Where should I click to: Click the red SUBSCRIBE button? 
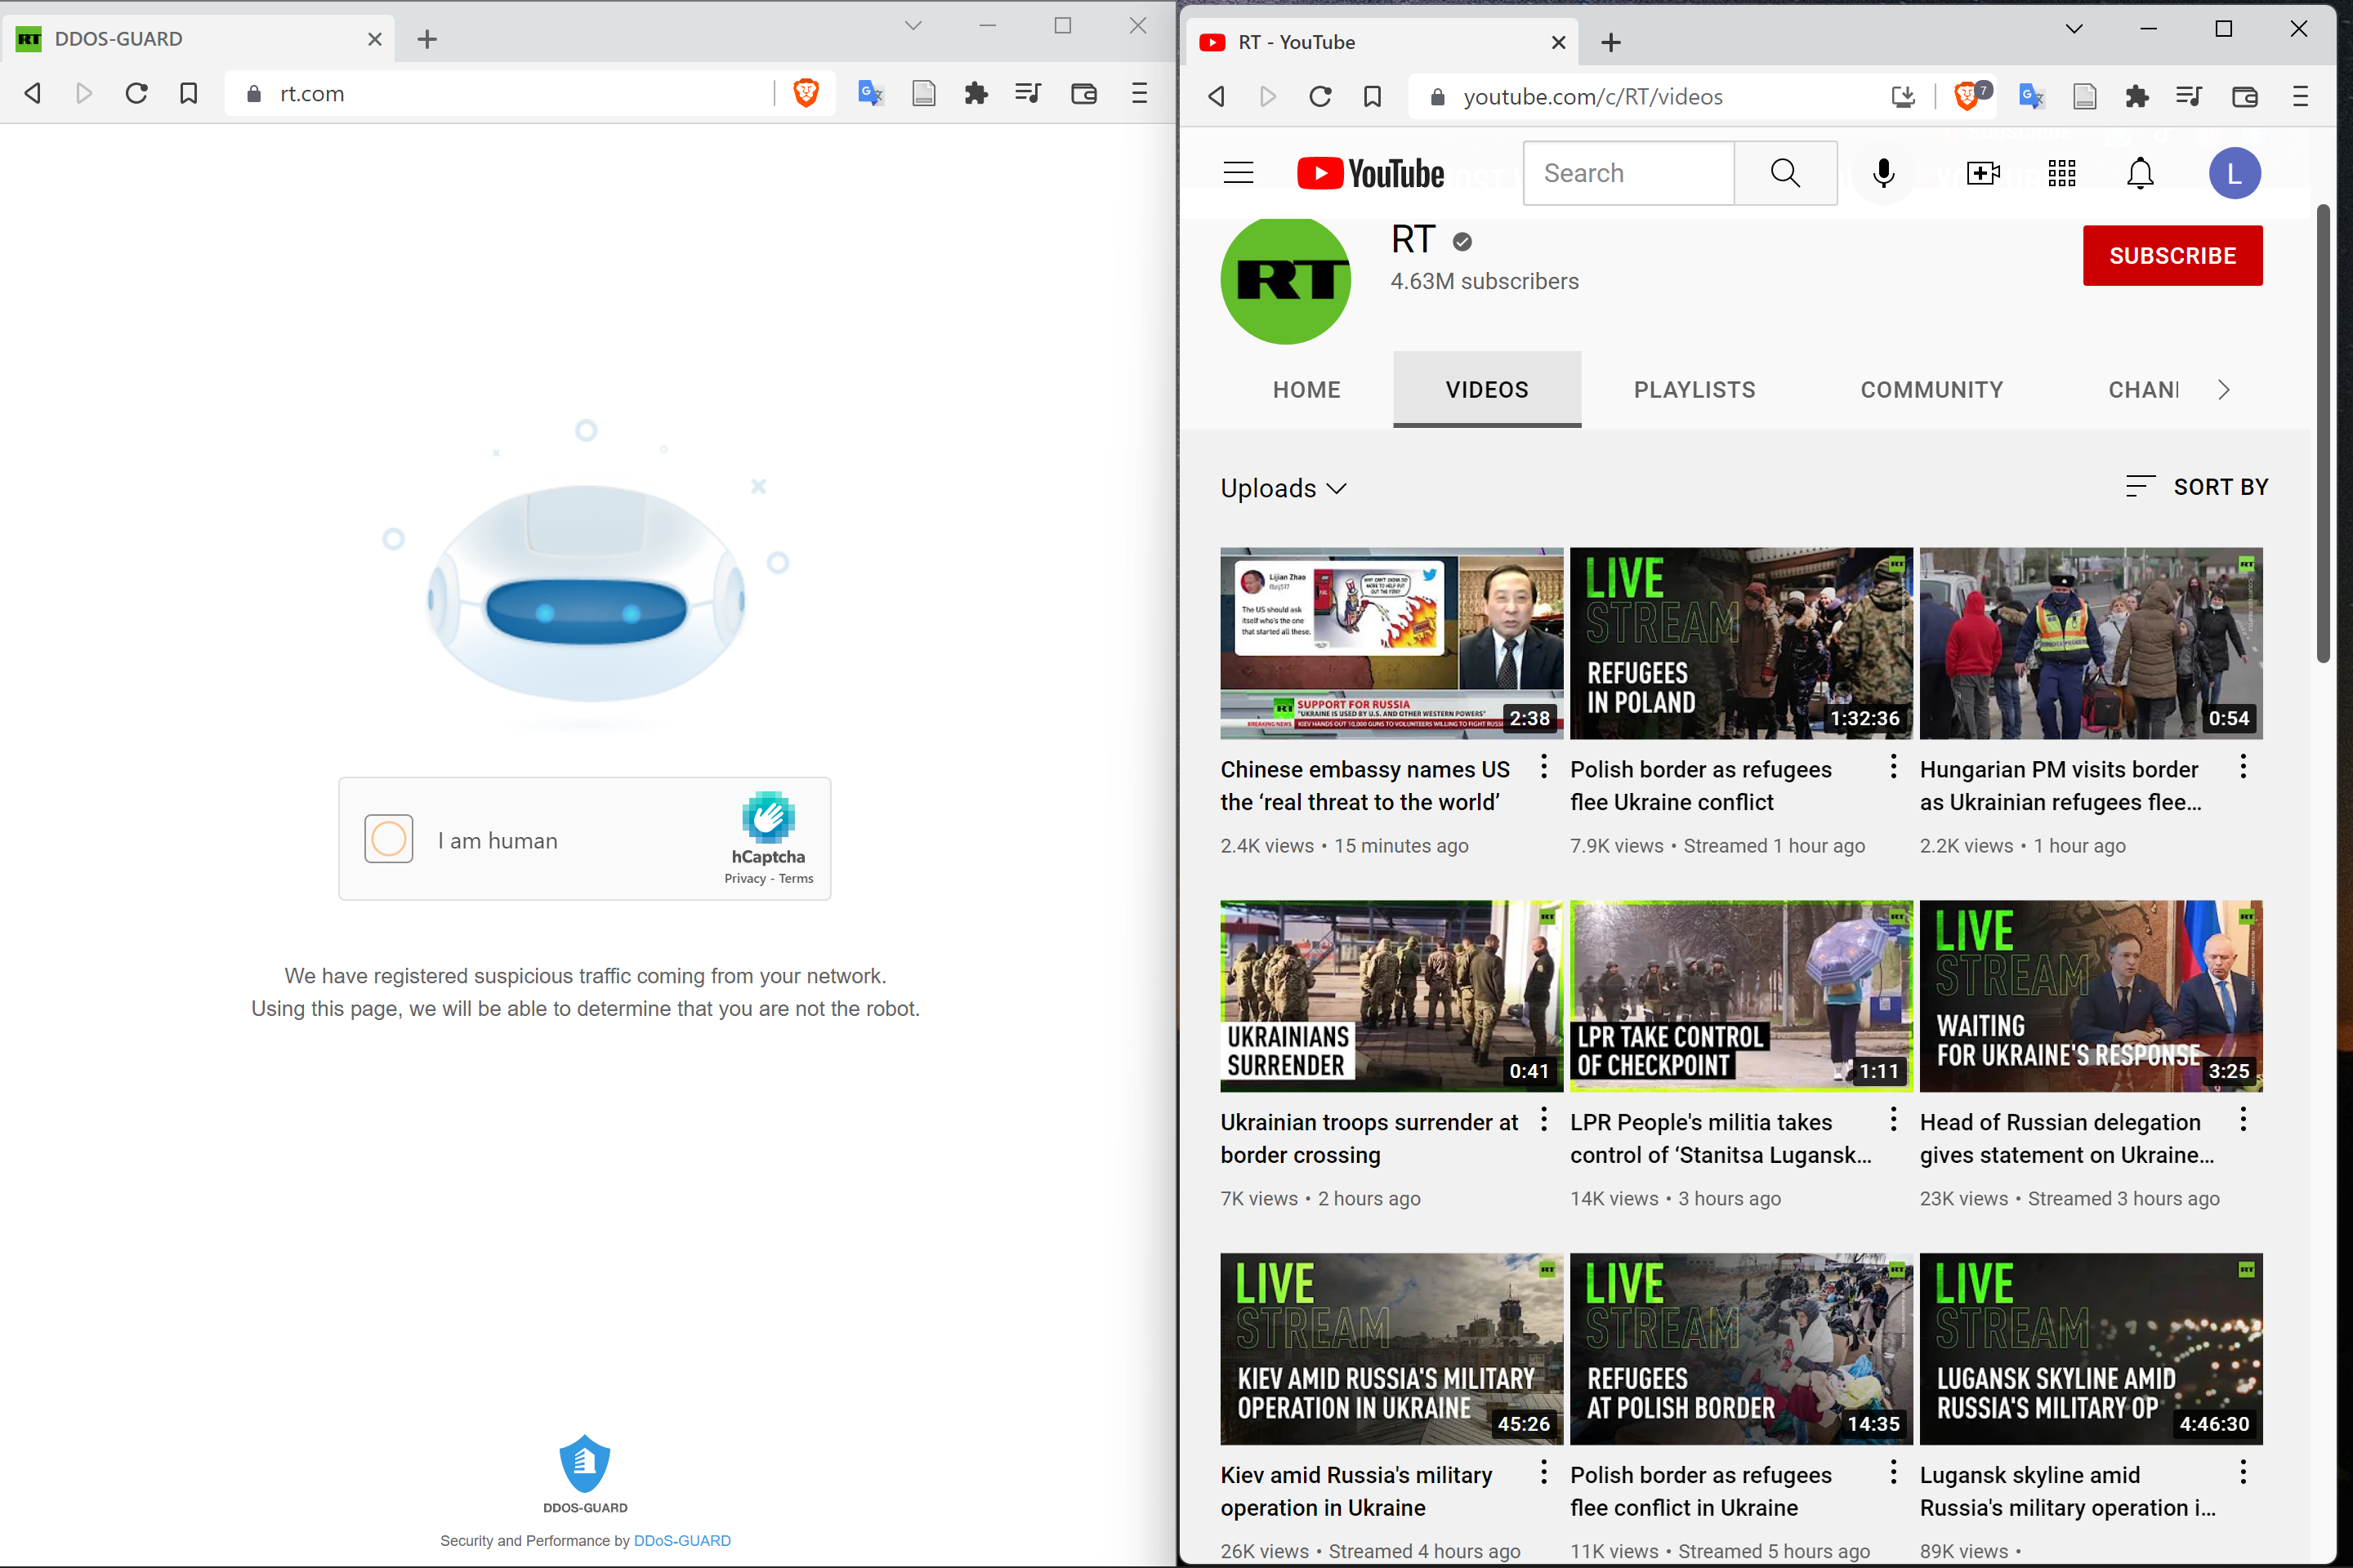click(2172, 256)
